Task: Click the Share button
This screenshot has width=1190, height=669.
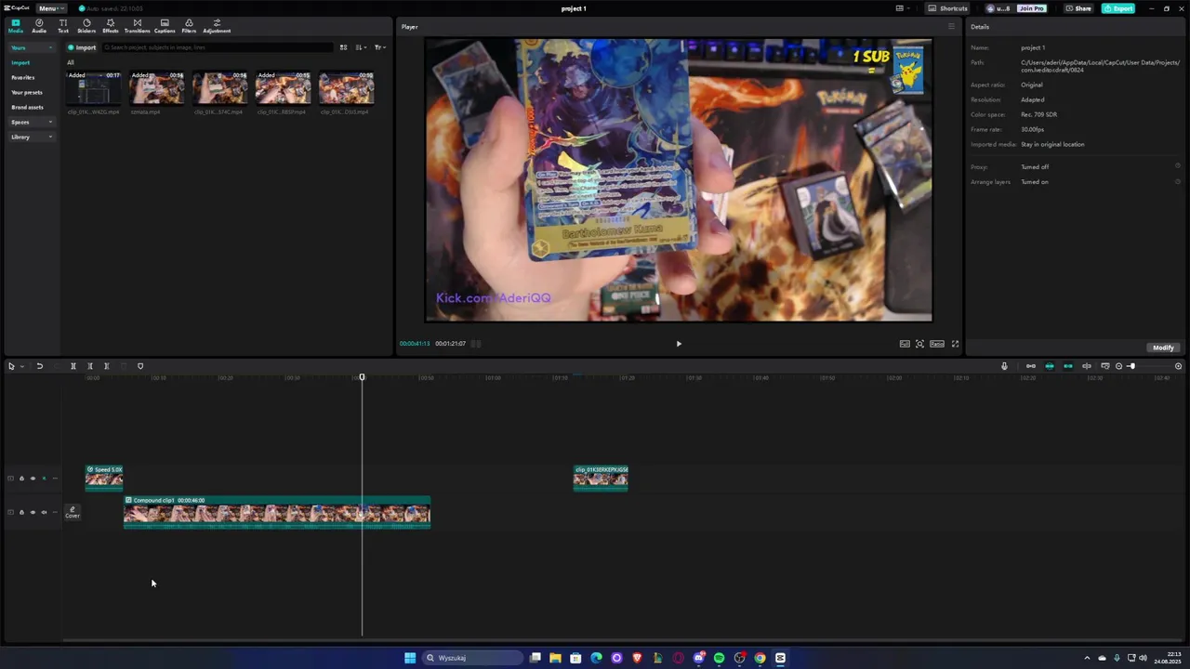Action: pos(1078,8)
